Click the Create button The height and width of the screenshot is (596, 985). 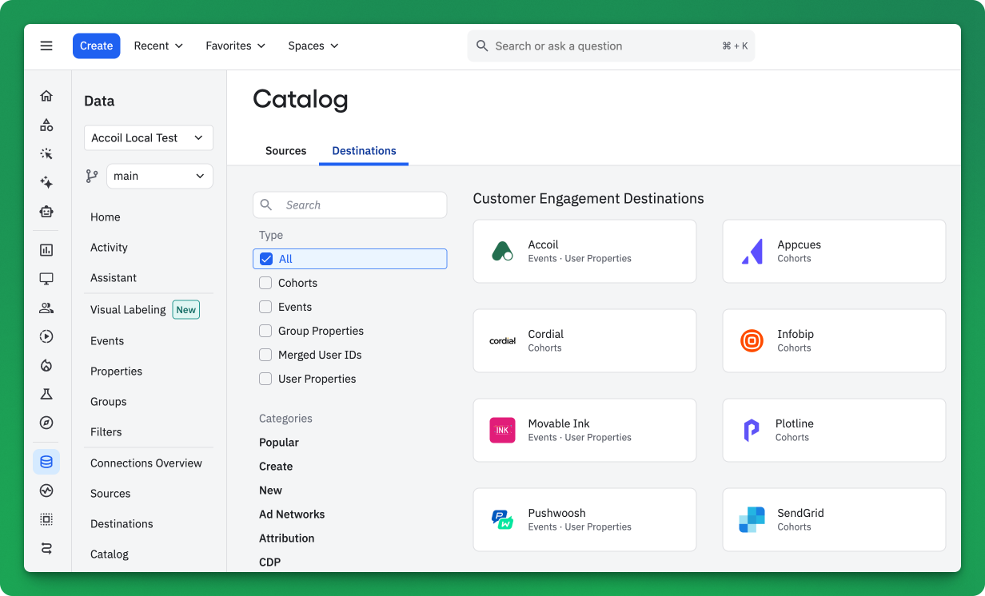pos(96,46)
